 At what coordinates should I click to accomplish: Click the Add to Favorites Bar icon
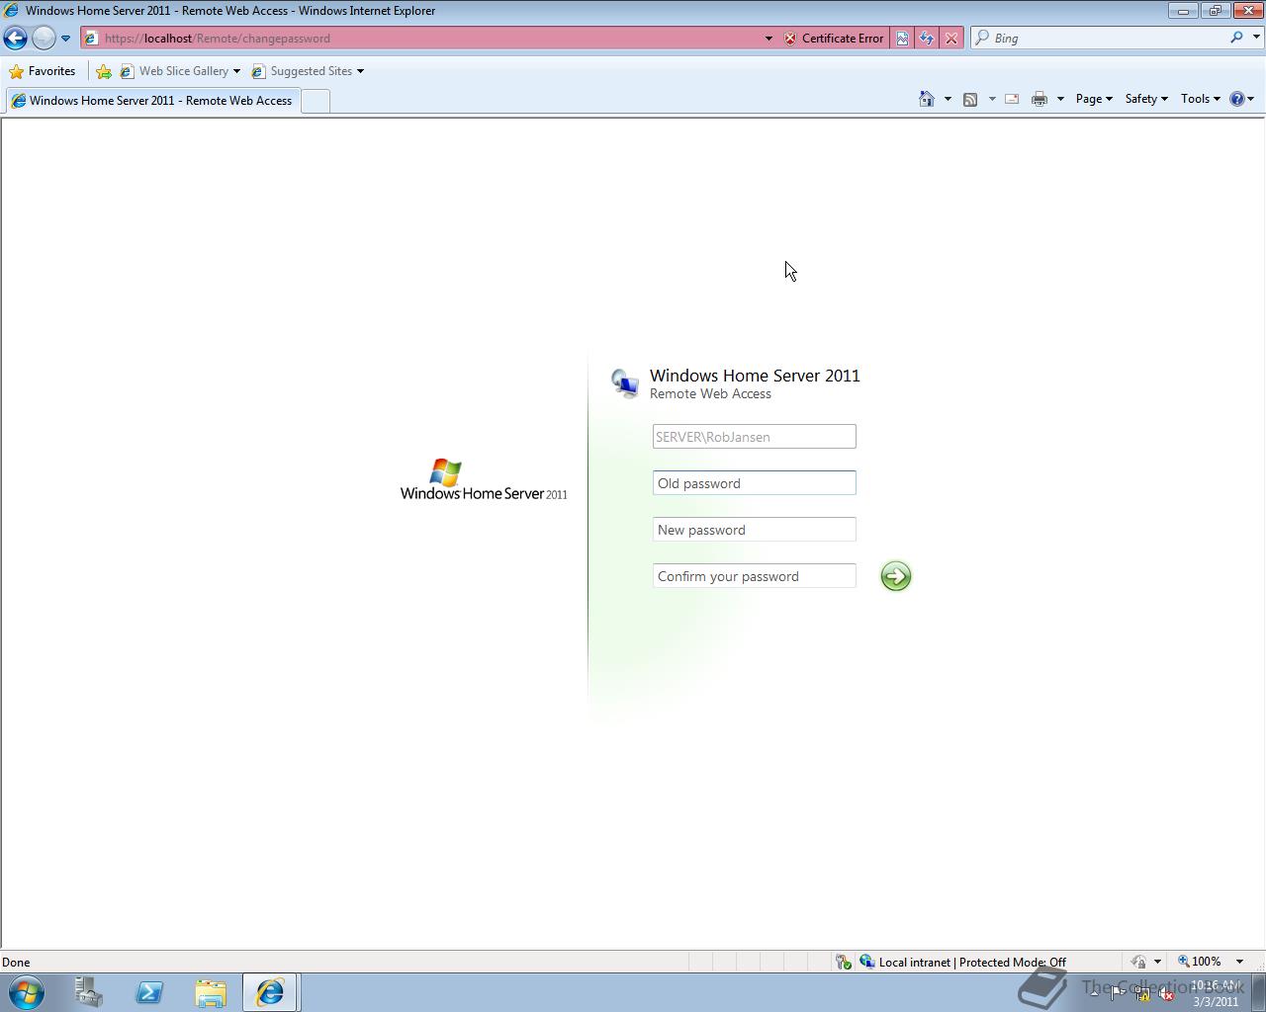pos(103,71)
